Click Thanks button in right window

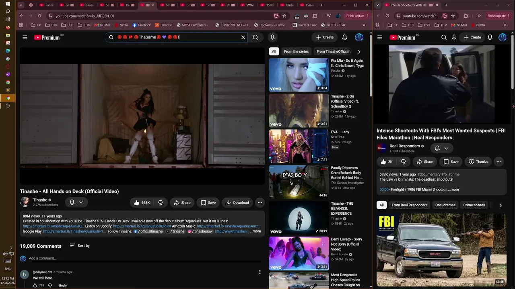[x=478, y=162]
